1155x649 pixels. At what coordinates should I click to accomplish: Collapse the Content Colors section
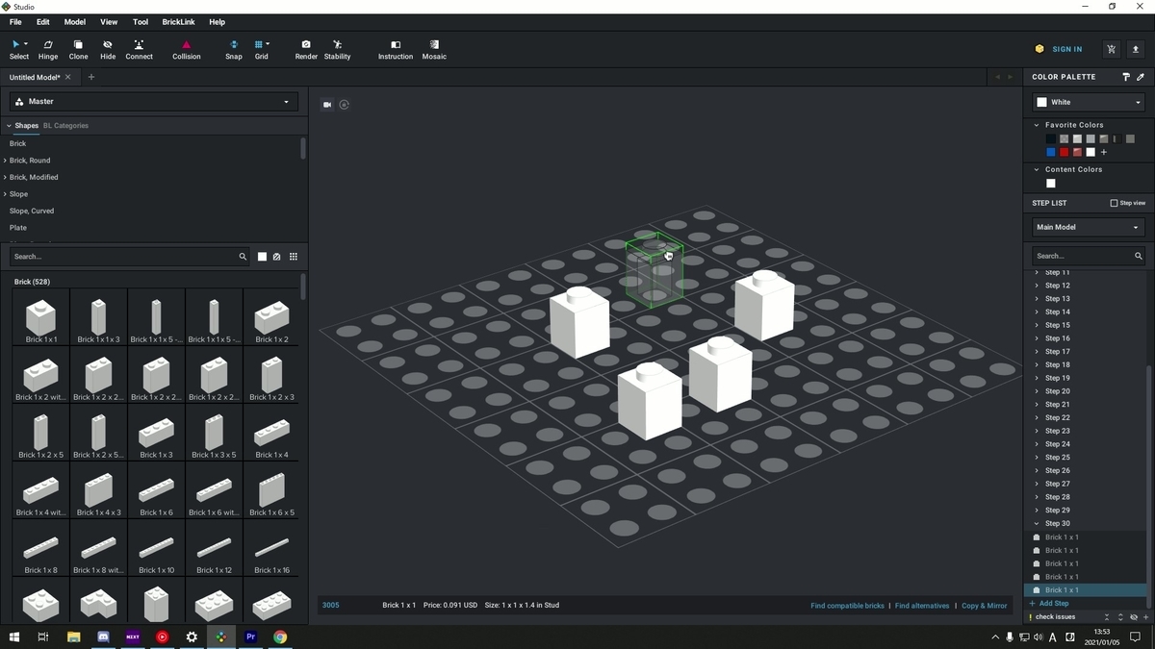(1037, 169)
